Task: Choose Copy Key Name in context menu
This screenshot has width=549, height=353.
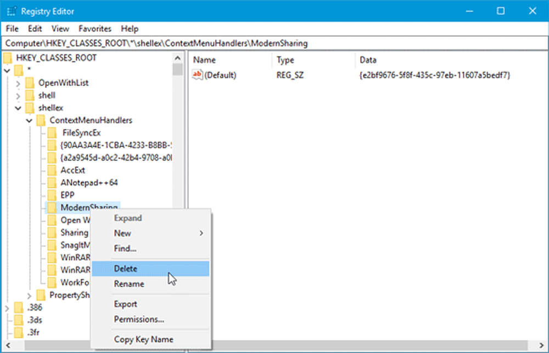Action: (x=150, y=339)
